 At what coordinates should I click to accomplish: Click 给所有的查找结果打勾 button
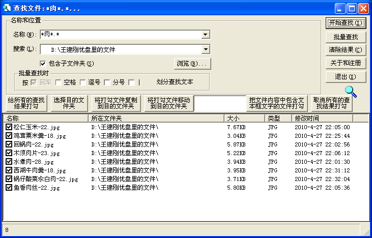26,103
